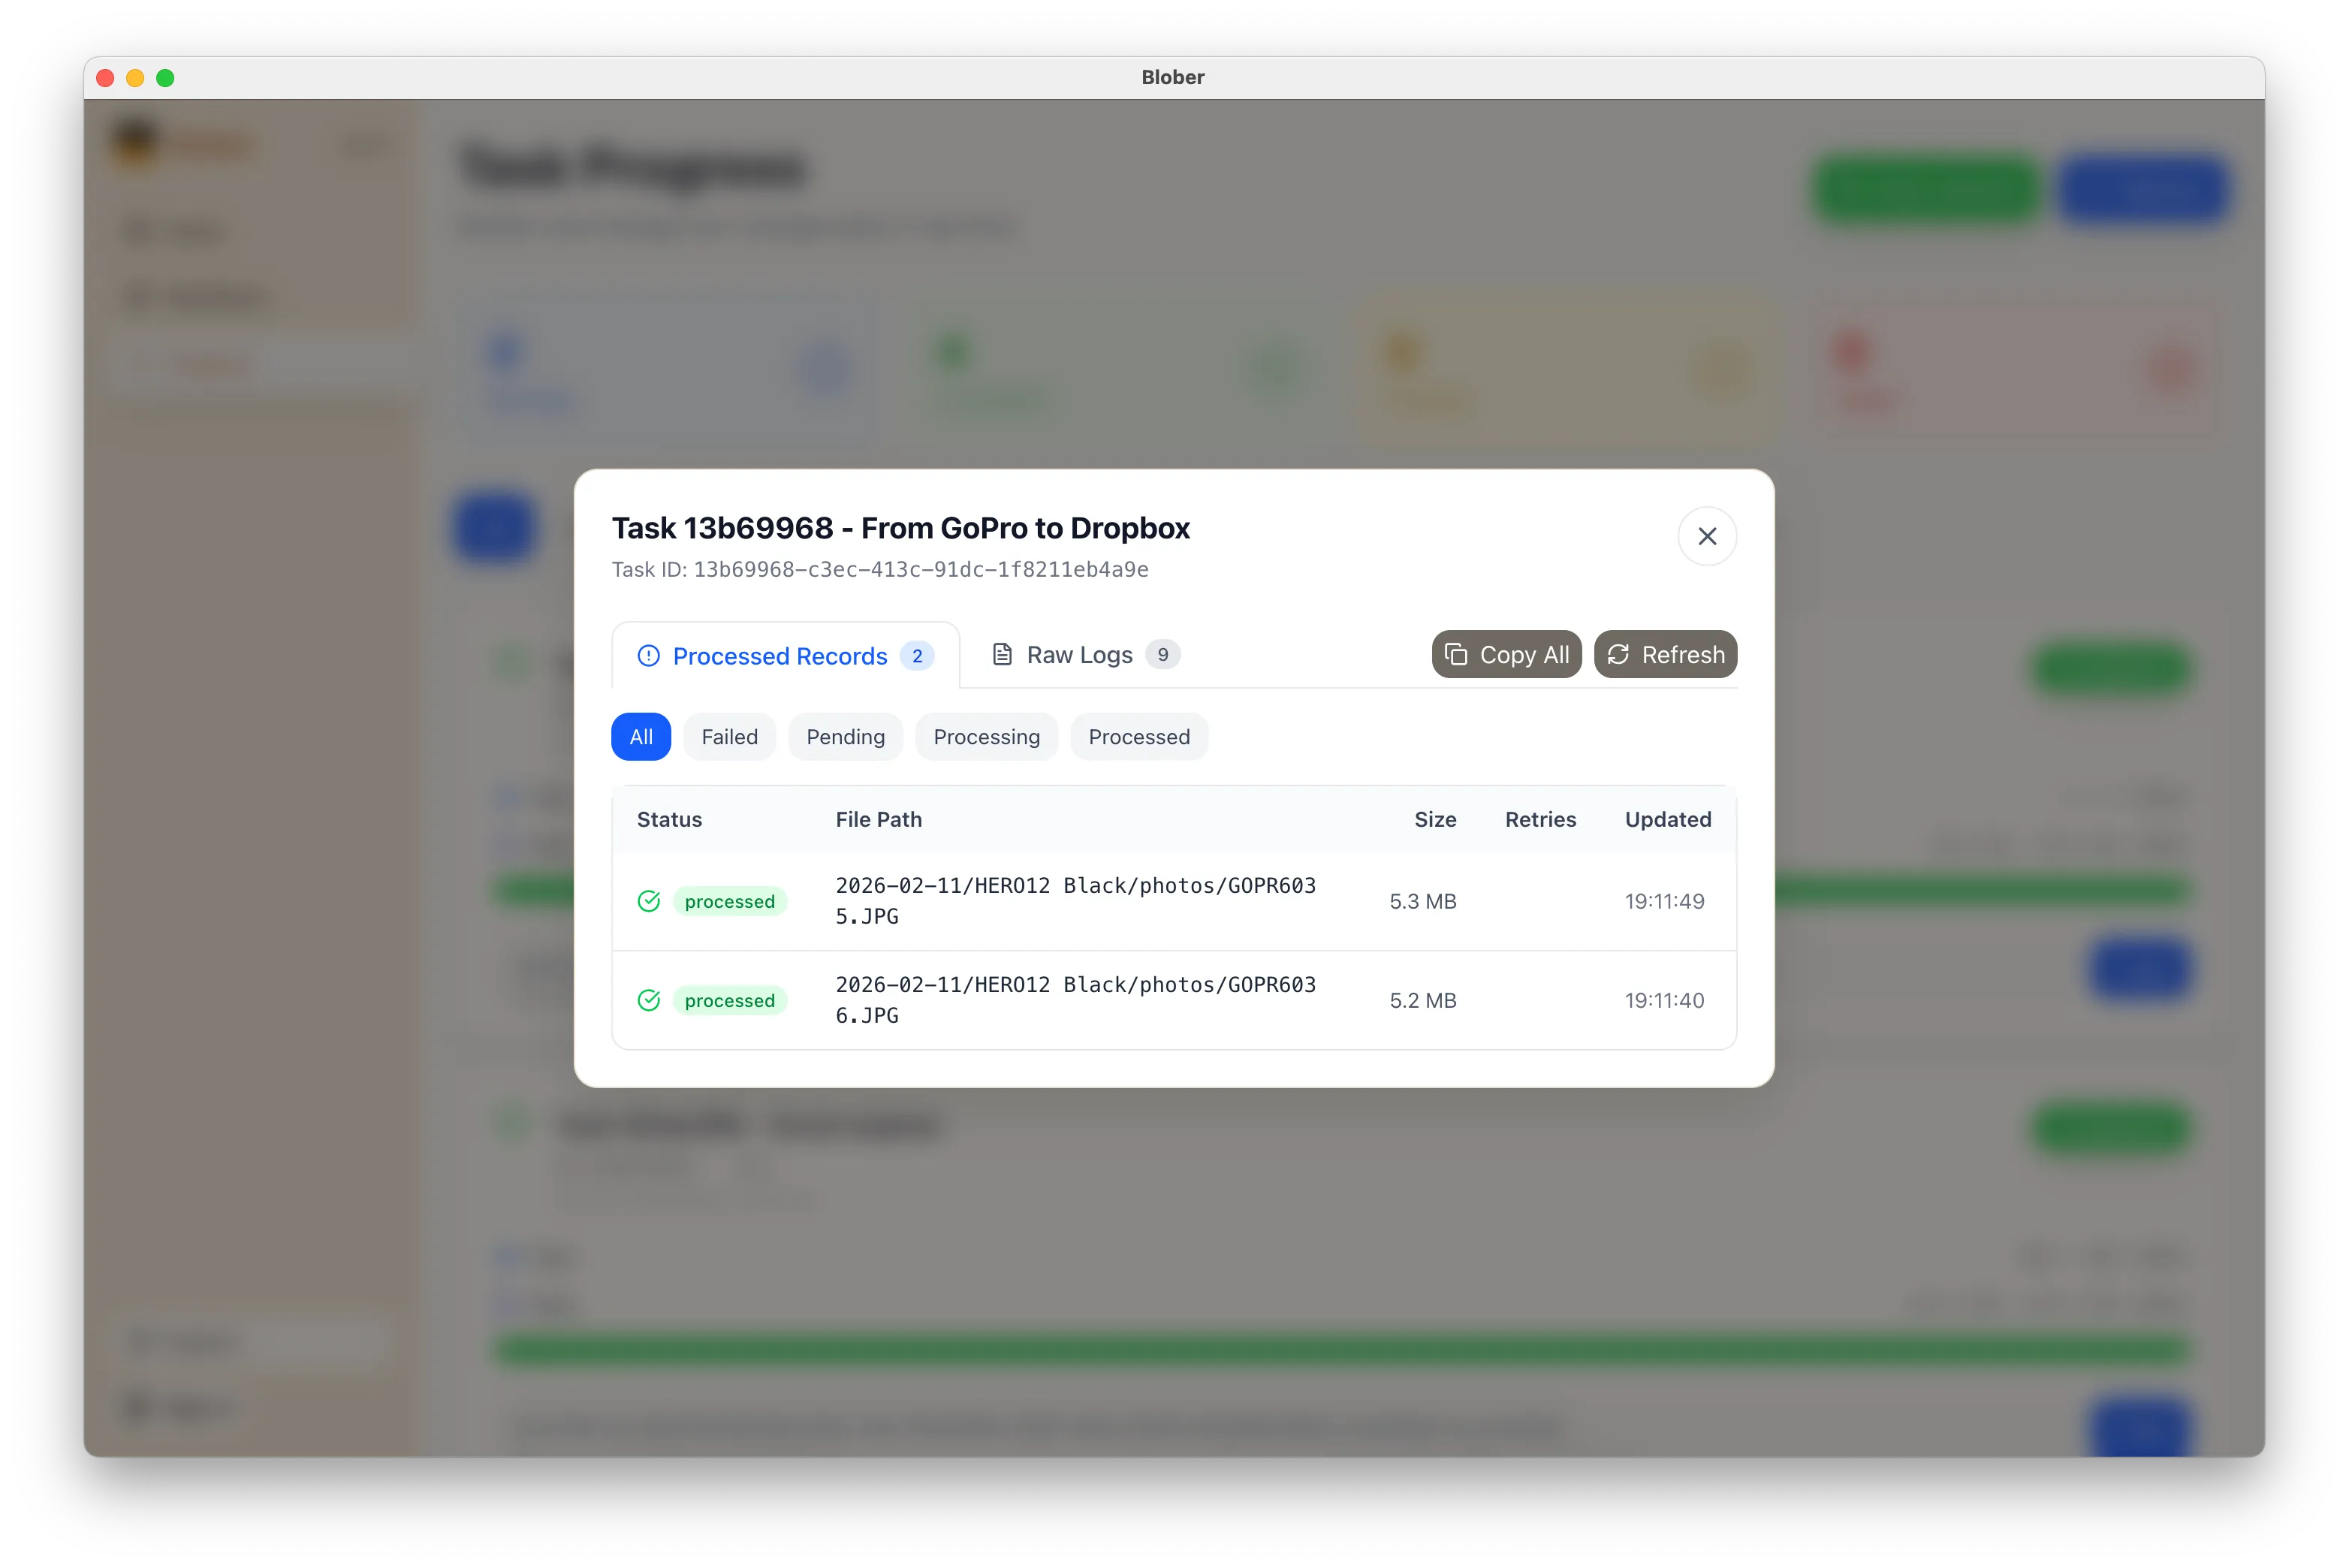This screenshot has width=2349, height=1568.
Task: Choose the Processed filter pill
Action: tap(1139, 737)
